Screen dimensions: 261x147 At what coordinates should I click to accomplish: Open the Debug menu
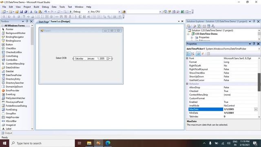tap(45, 7)
